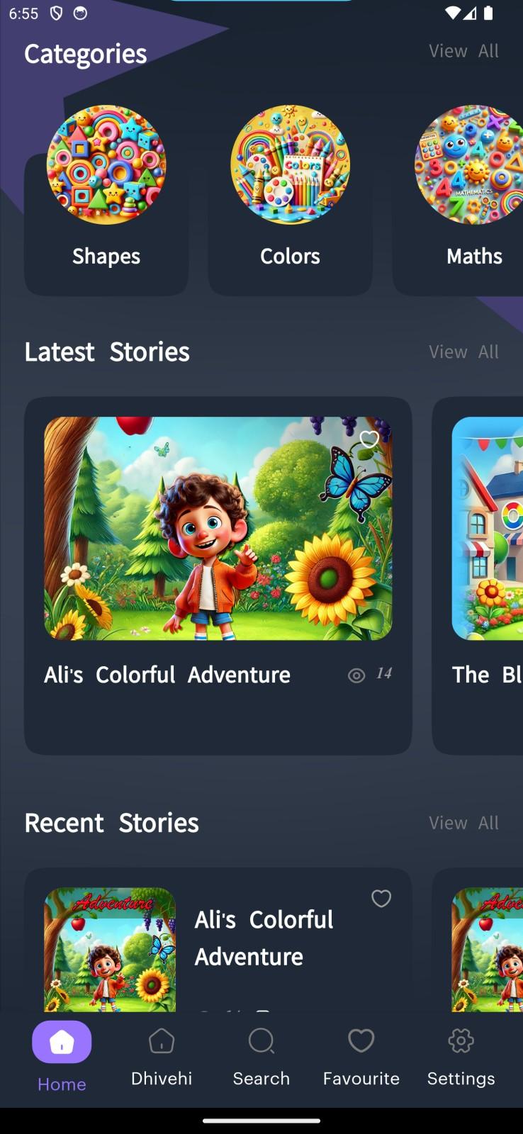Tap the Ali's Colorful Adventure title in Recent Stories
Viewport: 523px width, 1134px height.
tap(264, 938)
